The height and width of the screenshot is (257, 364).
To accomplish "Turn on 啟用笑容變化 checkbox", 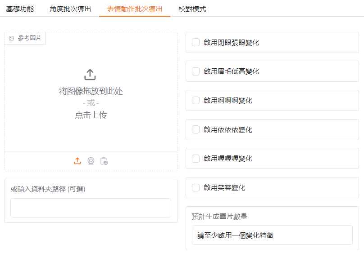I will [x=196, y=187].
